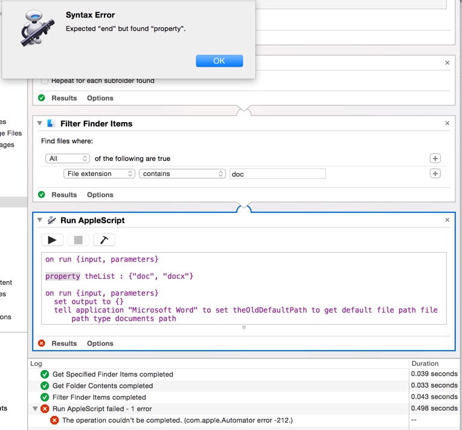Collapse the Run AppleScript failed log entry
Image resolution: width=462 pixels, height=430 pixels.
[34, 409]
